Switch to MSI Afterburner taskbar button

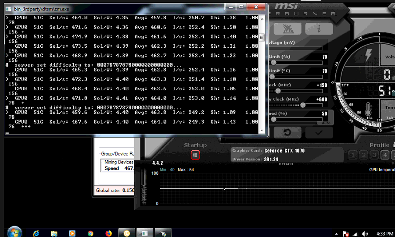coord(163,233)
